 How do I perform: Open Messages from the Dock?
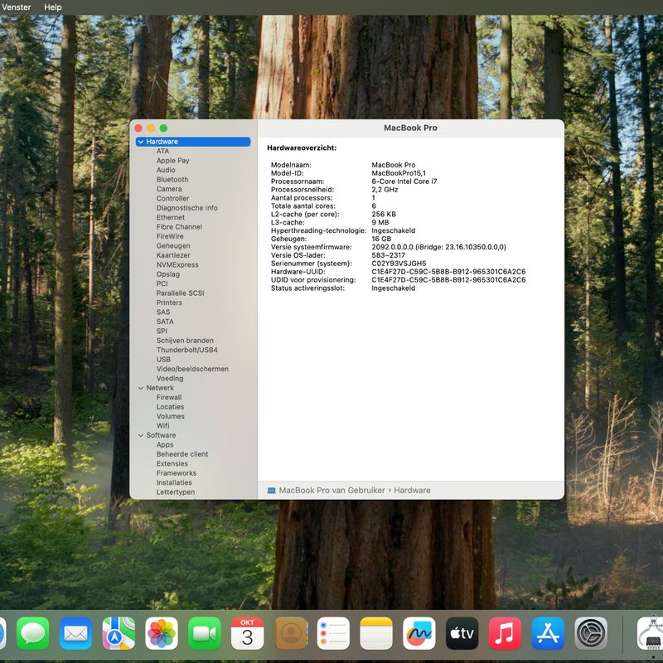pos(33,634)
